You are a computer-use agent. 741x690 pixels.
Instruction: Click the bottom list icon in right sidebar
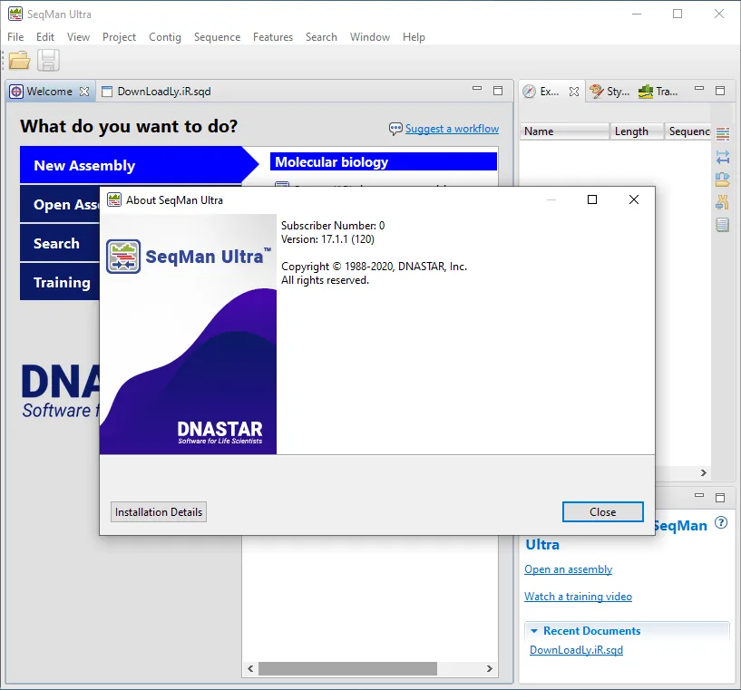point(722,225)
